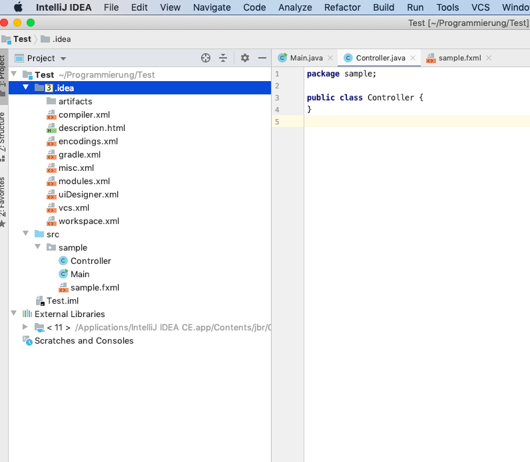Click the sample.fxml file icon in tree
530x462 pixels.
pos(63,287)
